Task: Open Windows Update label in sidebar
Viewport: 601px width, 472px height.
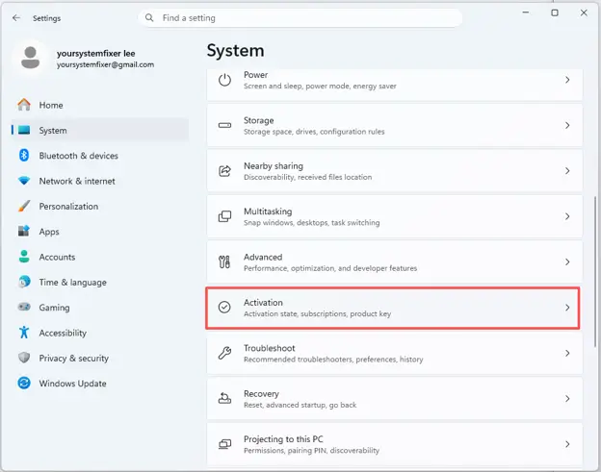Action: pyautogui.click(x=72, y=384)
